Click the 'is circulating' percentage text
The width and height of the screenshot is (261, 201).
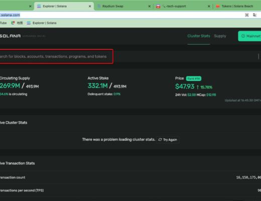pos(14,94)
